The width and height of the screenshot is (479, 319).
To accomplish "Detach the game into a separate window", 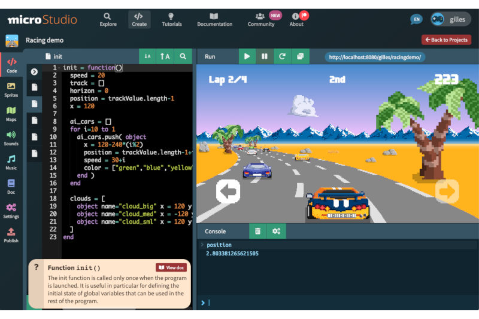I will 300,56.
